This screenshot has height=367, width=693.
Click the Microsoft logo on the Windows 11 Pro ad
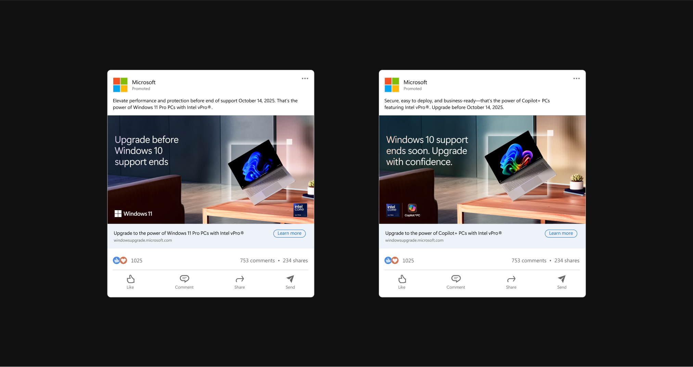click(x=120, y=85)
